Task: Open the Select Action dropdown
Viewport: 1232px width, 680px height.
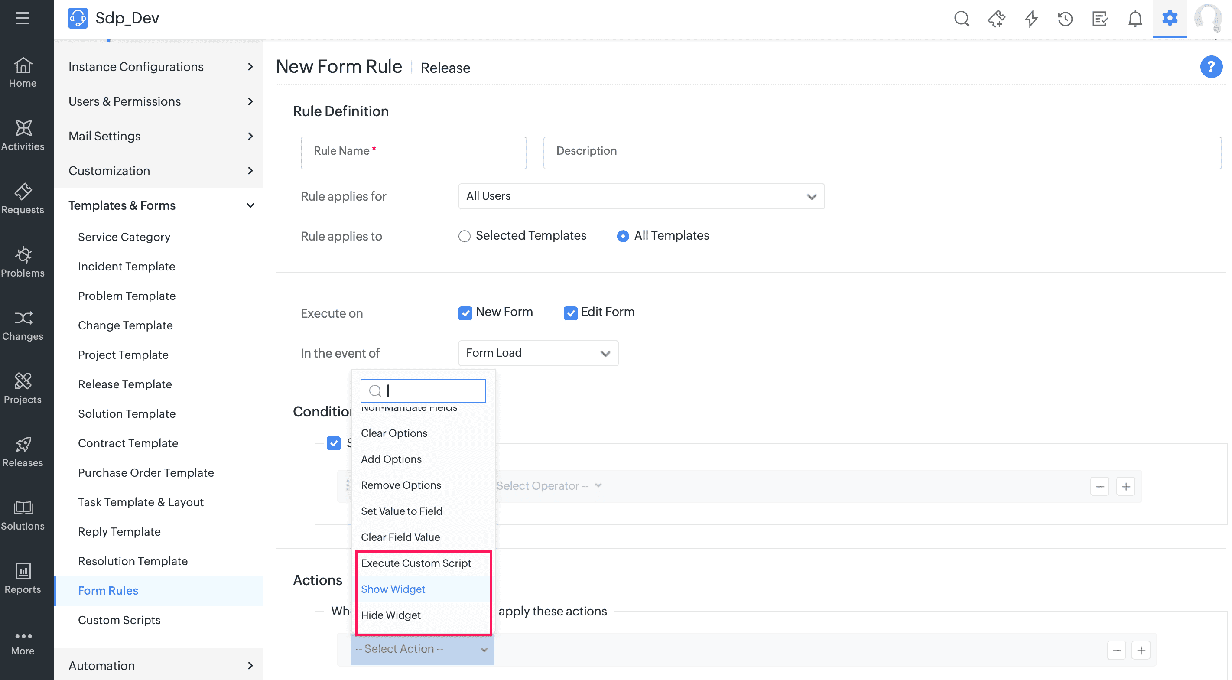Action: tap(422, 649)
